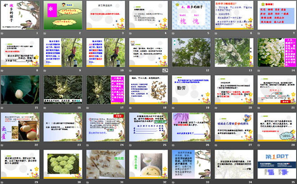Screen dimensions: 297x184
Task: Click animation star icon below slide 34
Action: 215,182
